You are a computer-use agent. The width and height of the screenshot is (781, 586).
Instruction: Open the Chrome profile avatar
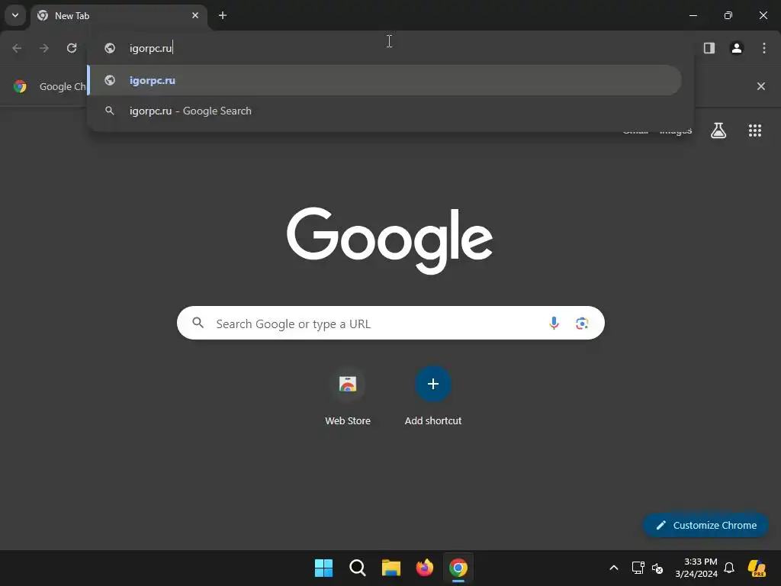click(737, 48)
